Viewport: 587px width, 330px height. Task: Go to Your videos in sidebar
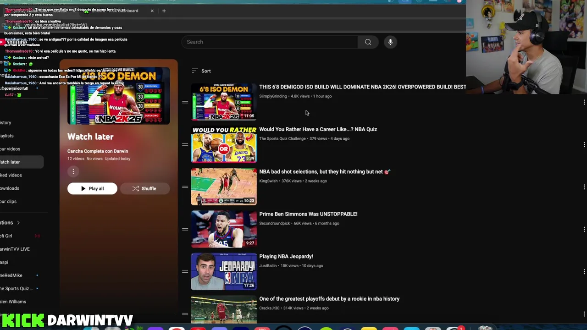(10, 149)
